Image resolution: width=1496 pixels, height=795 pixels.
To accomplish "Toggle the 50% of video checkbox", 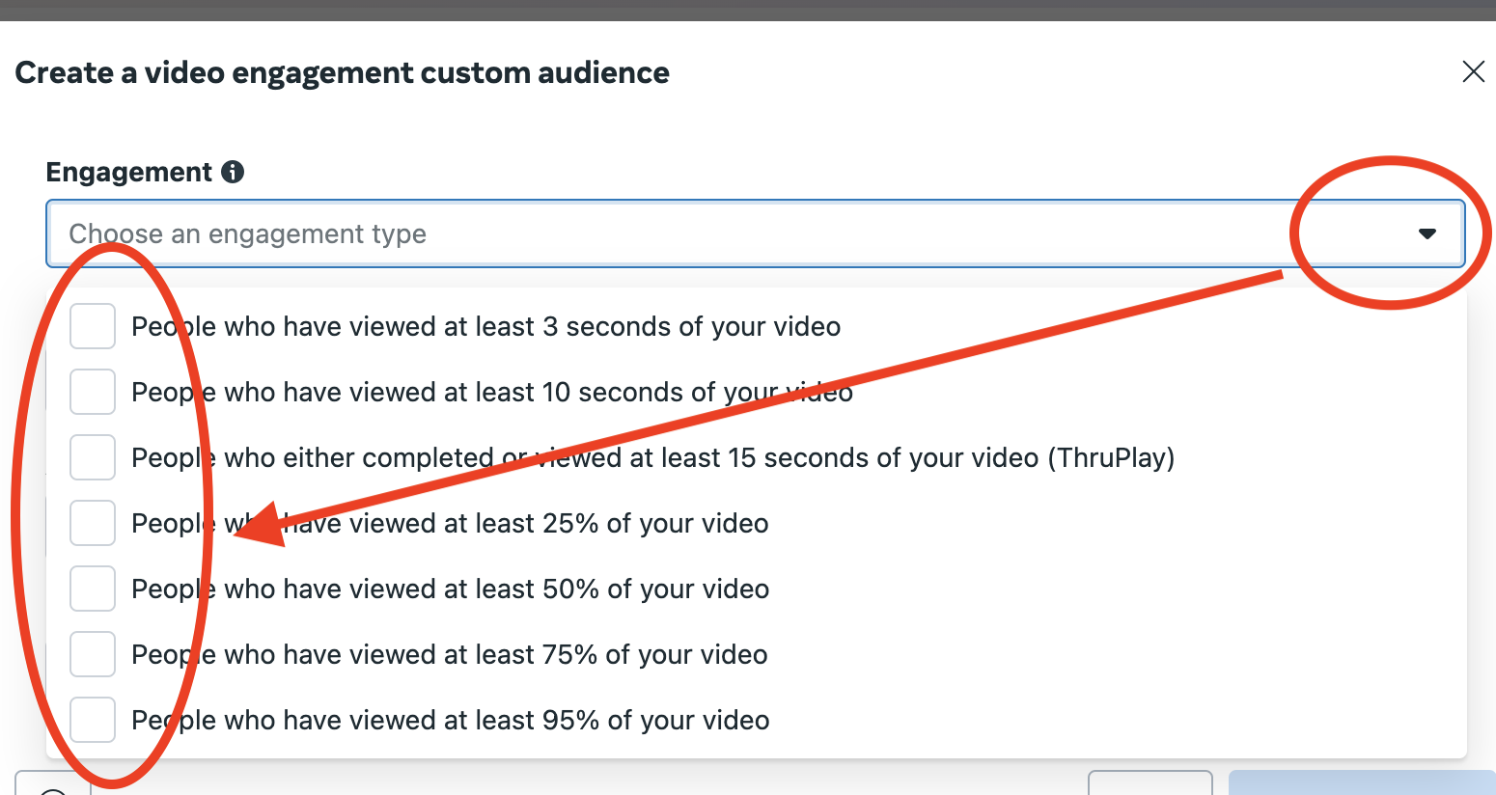I will coord(93,589).
